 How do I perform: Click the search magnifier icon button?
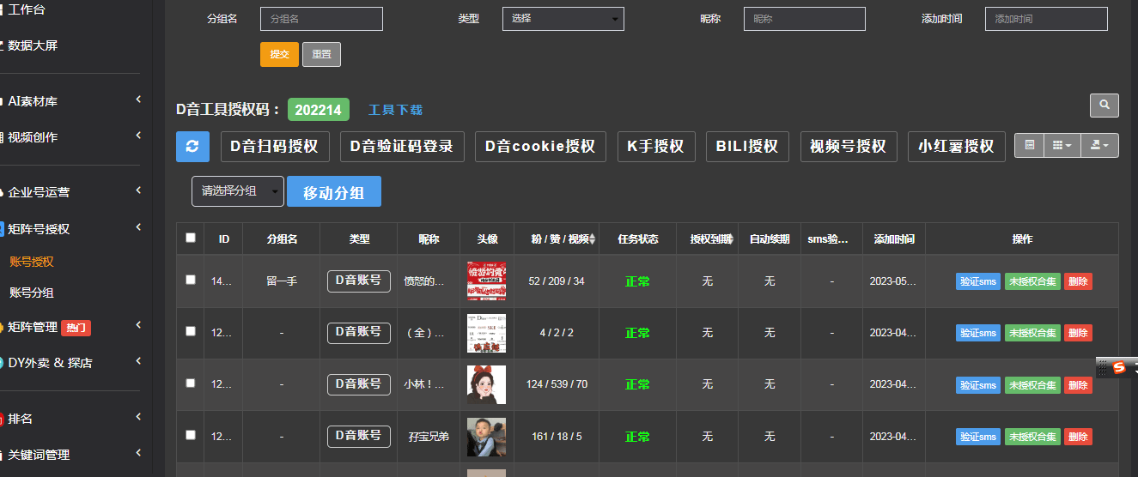[1105, 106]
